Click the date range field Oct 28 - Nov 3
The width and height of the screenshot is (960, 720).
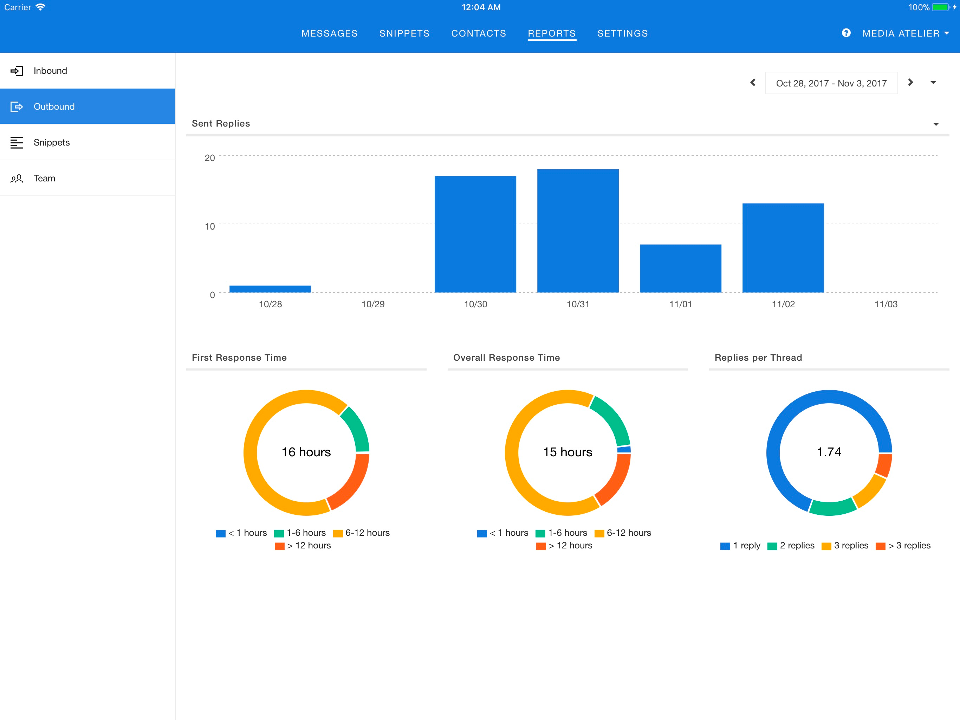(831, 83)
